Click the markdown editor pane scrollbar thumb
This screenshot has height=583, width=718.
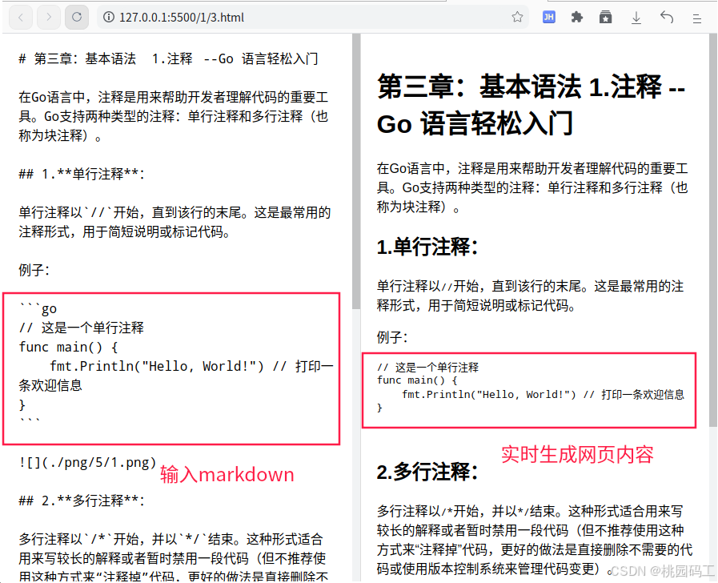356,171
